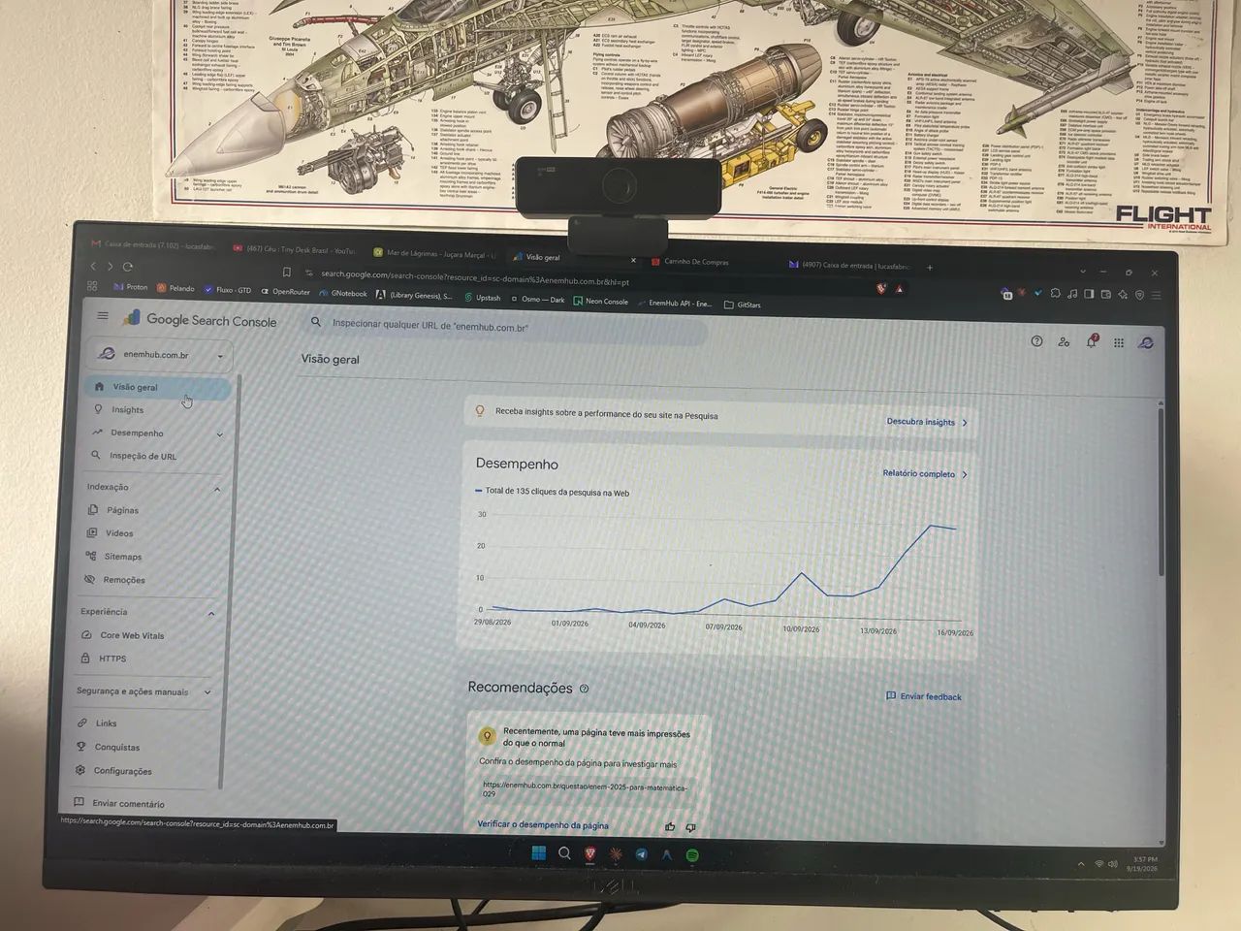
Task: Click the bookmark icon in address bar
Action: [x=286, y=273]
